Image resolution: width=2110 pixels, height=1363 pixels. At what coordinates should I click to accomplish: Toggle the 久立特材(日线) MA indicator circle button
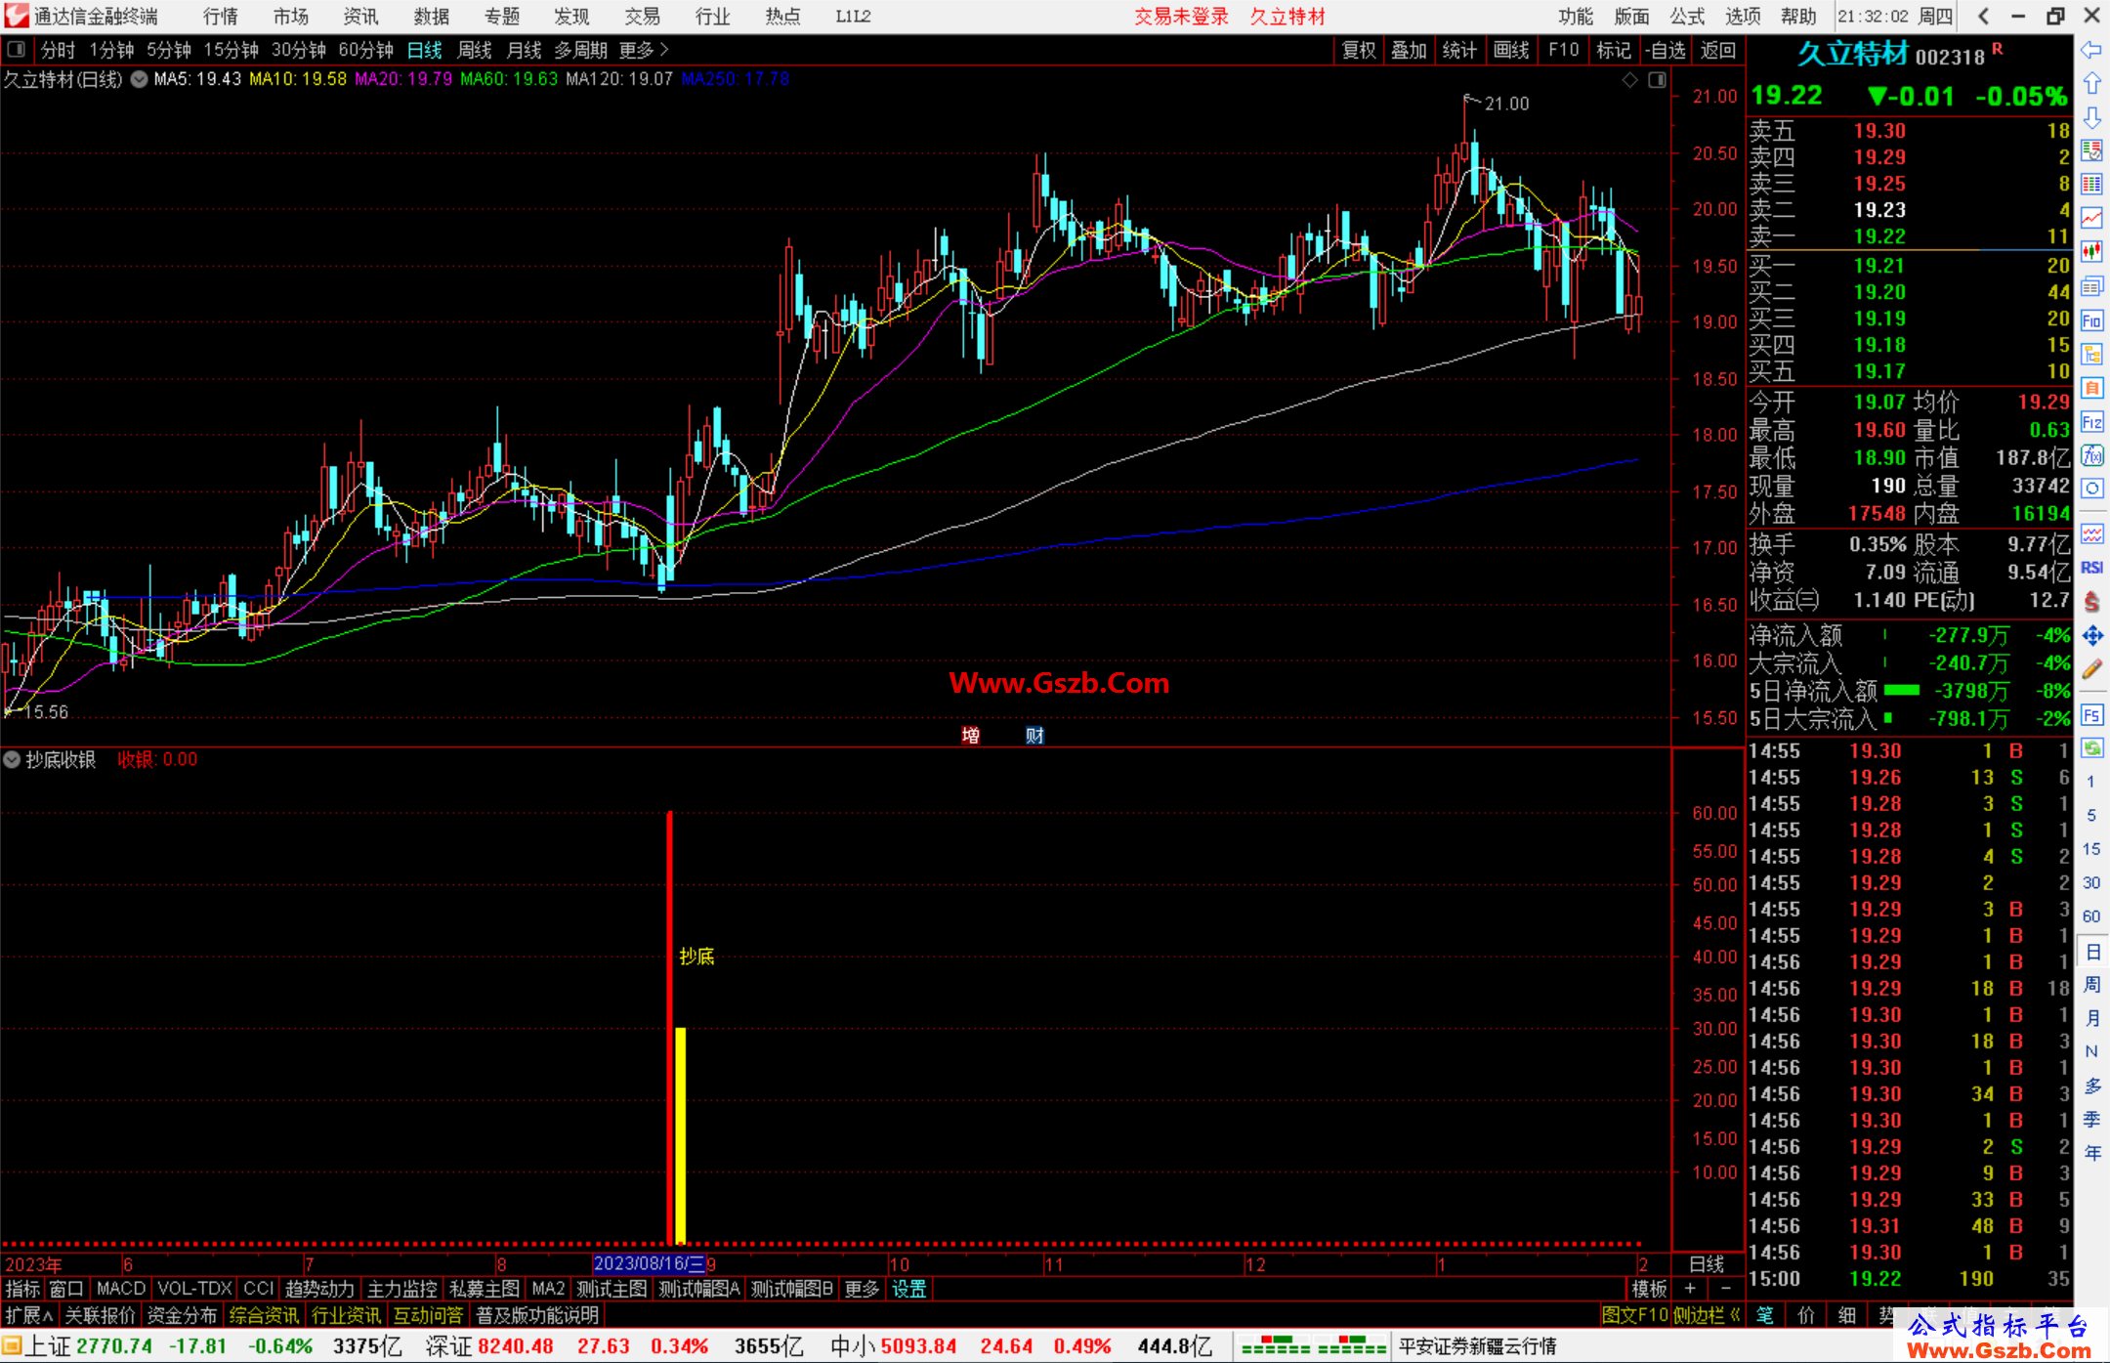(140, 79)
